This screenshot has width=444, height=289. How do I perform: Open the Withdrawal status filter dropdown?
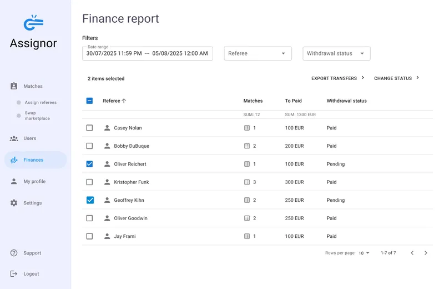pyautogui.click(x=336, y=53)
